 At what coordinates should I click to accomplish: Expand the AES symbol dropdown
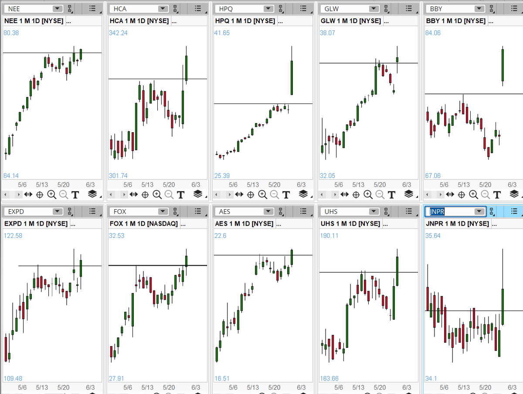[x=268, y=212]
